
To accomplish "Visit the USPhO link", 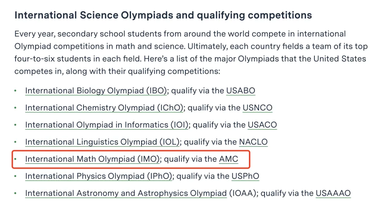I will (245, 176).
